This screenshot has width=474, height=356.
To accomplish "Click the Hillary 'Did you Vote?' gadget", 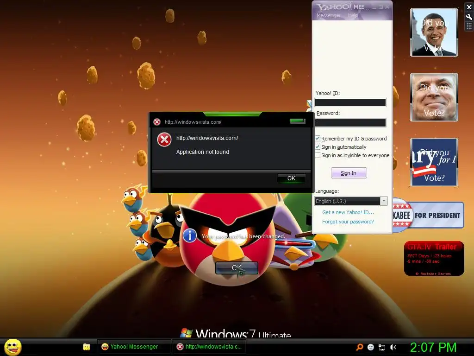I will pyautogui.click(x=434, y=162).
